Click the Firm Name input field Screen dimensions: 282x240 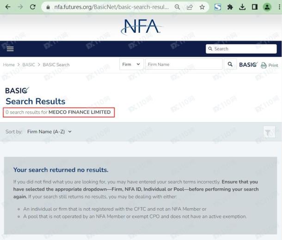pos(184,64)
